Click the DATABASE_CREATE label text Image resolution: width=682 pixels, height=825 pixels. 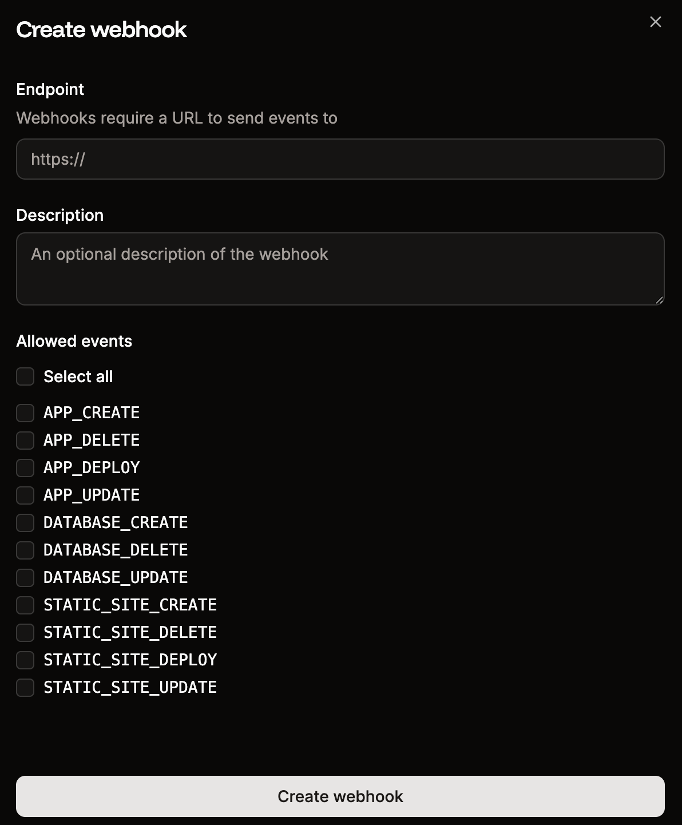[115, 522]
